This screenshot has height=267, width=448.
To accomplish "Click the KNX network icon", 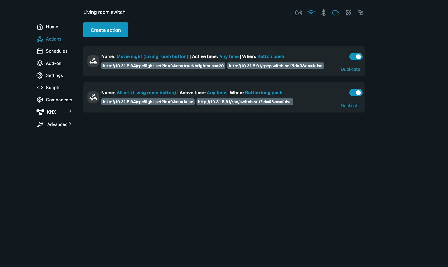I will (x=40, y=112).
